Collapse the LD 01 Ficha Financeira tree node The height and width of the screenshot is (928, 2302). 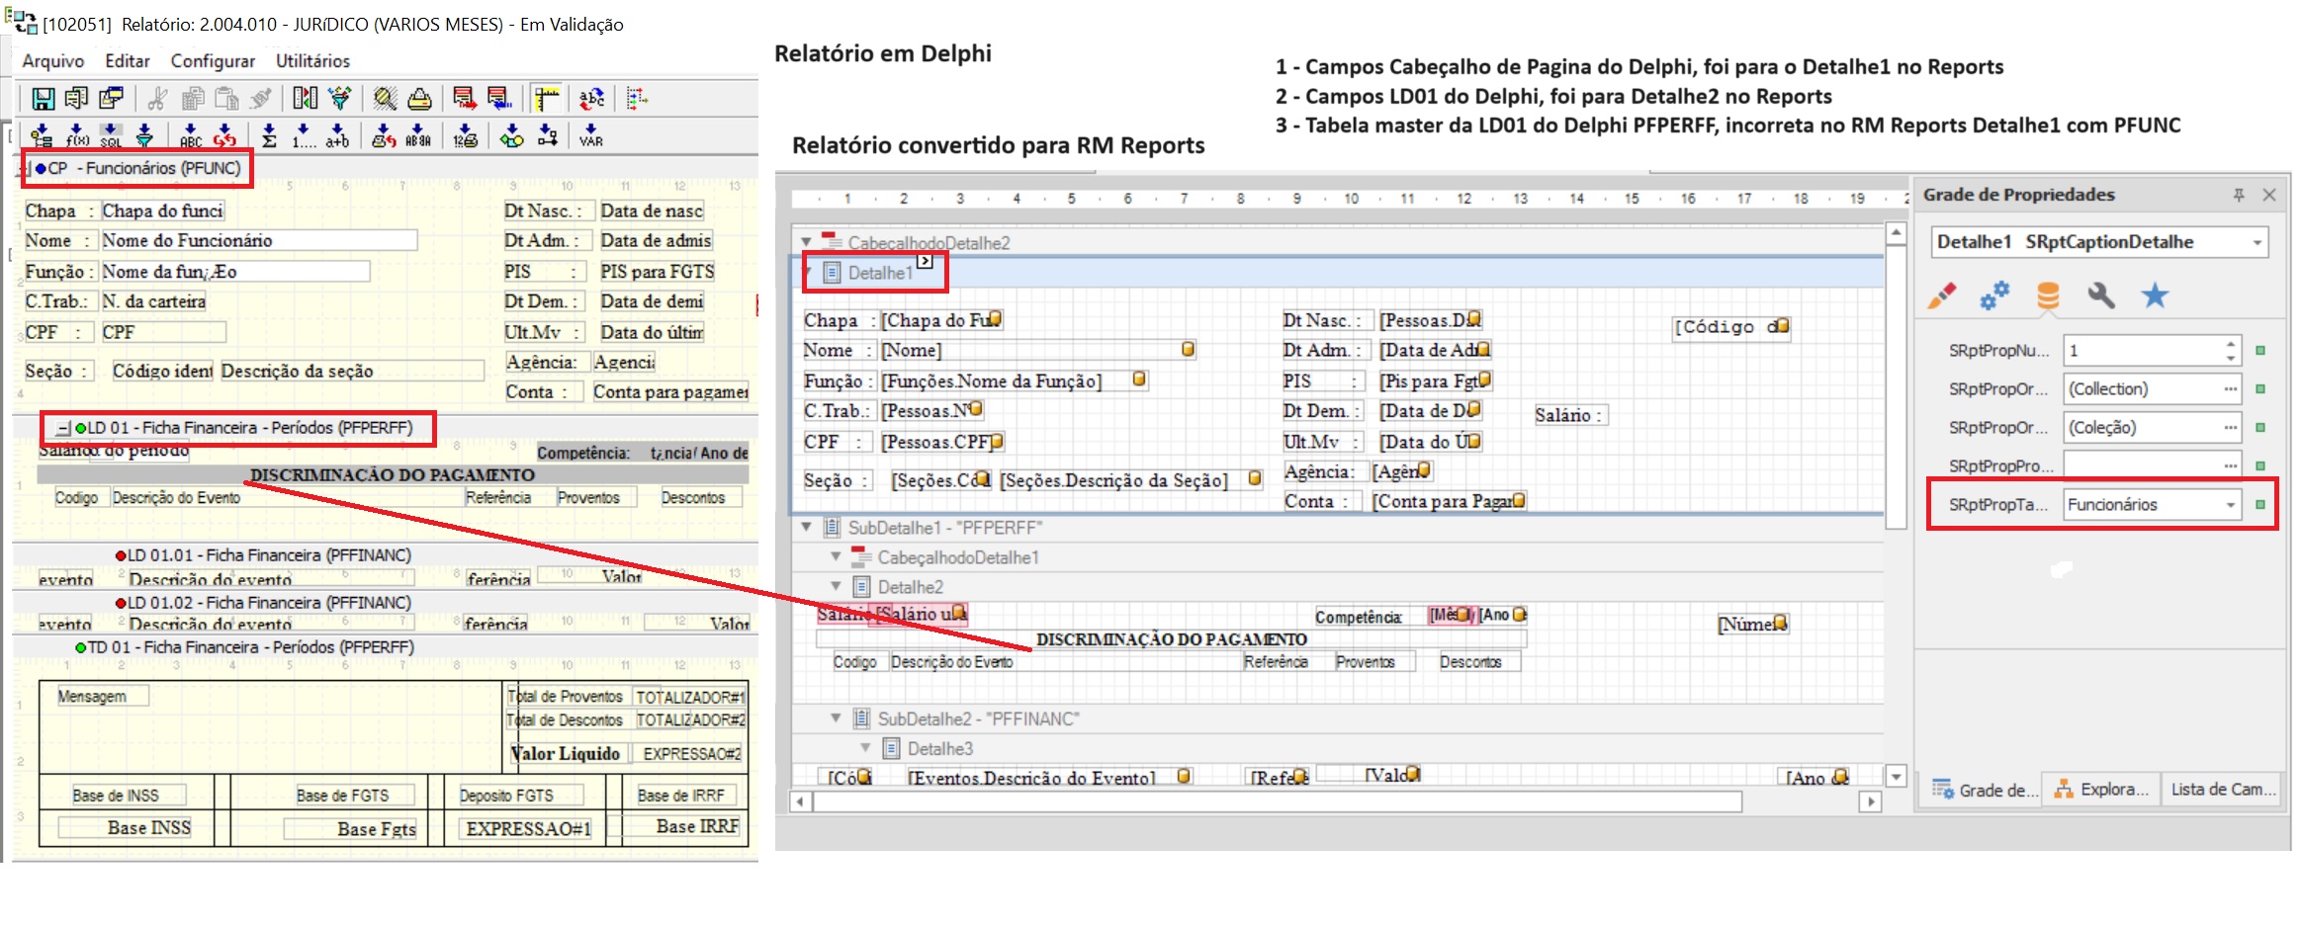[63, 428]
